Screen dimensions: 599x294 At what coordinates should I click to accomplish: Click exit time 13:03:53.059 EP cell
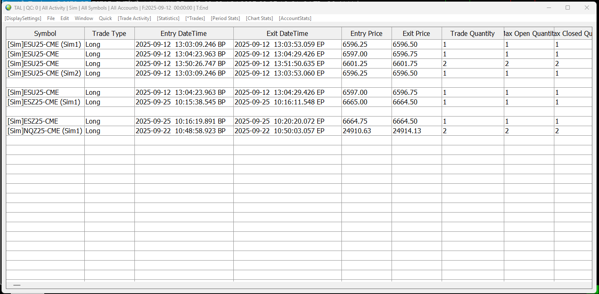pyautogui.click(x=287, y=44)
